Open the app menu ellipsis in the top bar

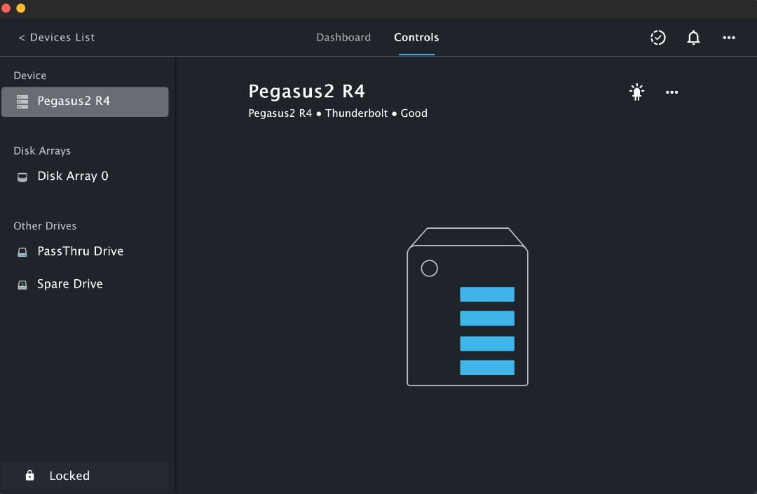[729, 38]
